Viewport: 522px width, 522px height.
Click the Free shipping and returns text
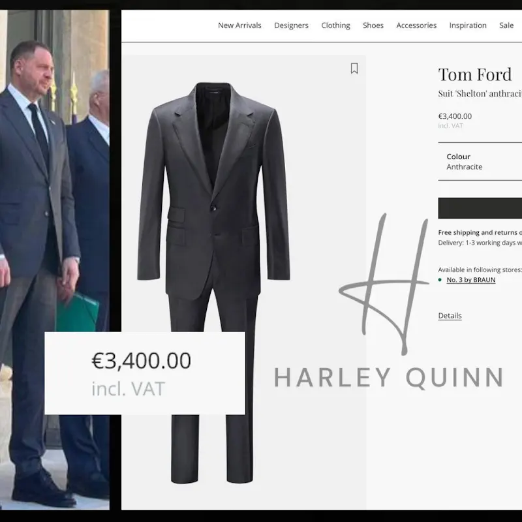coord(480,232)
